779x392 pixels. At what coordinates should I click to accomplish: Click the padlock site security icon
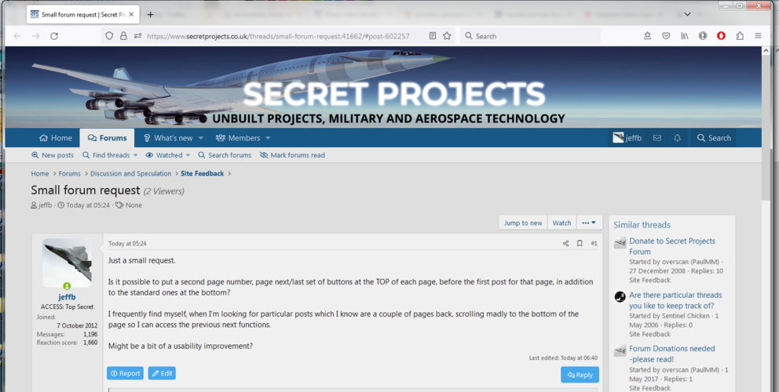click(x=123, y=36)
